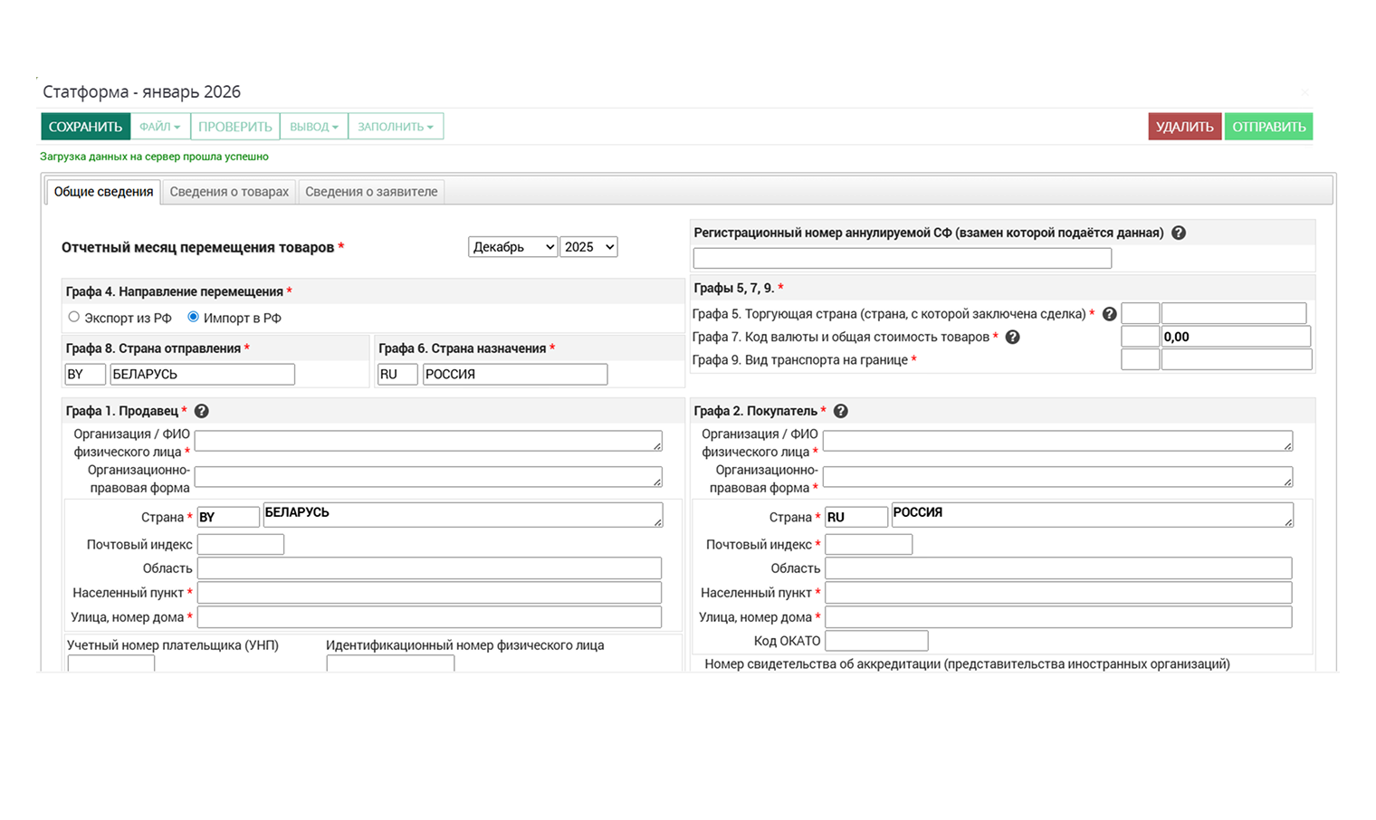
Task: Expand the ВЫВОД dropdown menu
Action: pyautogui.click(x=314, y=127)
